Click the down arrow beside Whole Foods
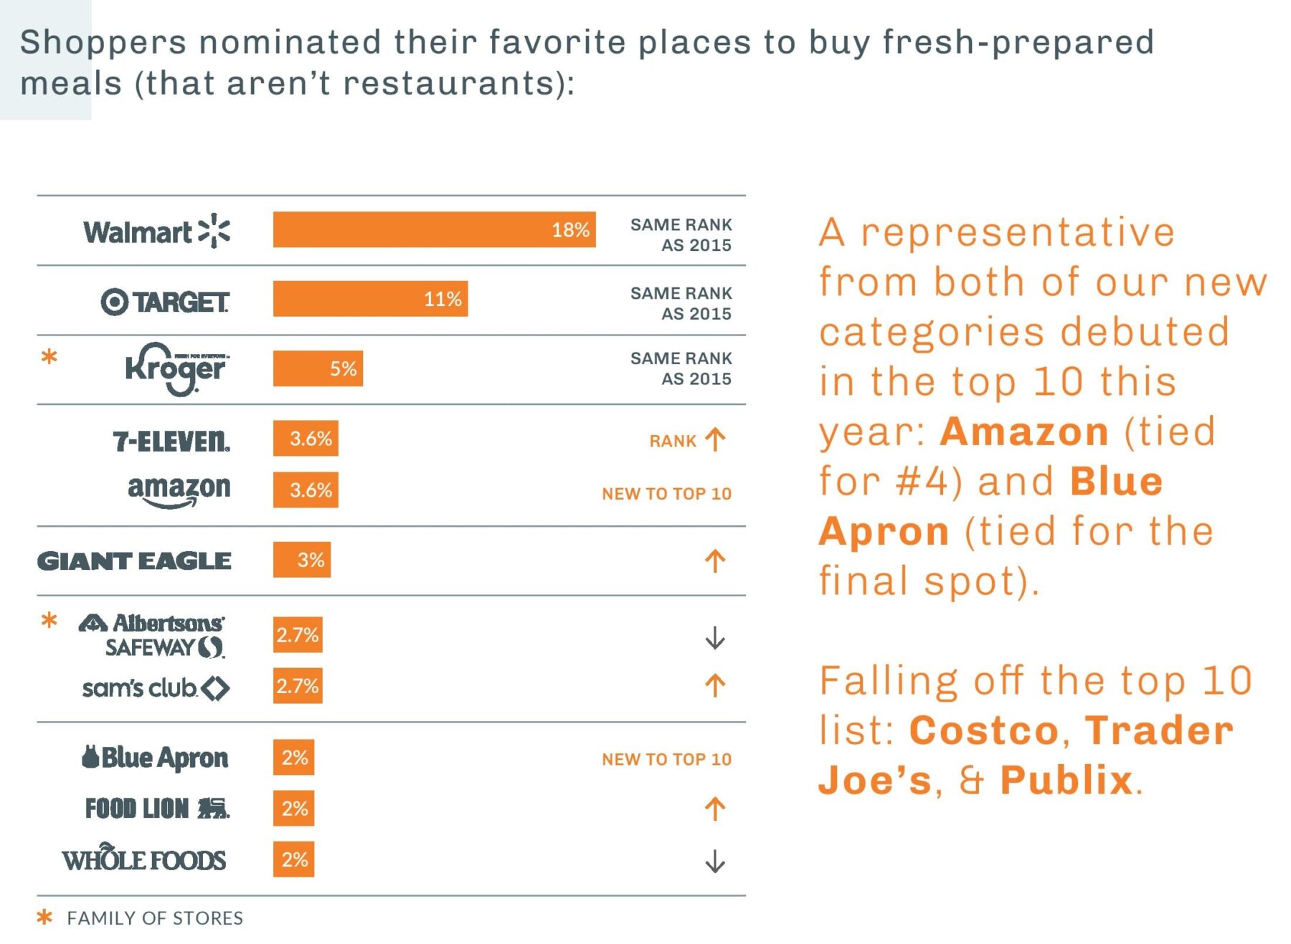This screenshot has height=944, width=1291. [714, 860]
